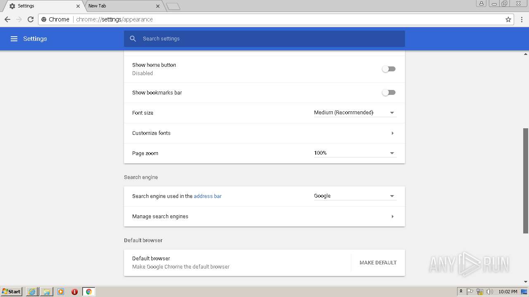Image resolution: width=529 pixels, height=297 pixels.
Task: Expand the Customize fonts arrow
Action: coord(392,133)
